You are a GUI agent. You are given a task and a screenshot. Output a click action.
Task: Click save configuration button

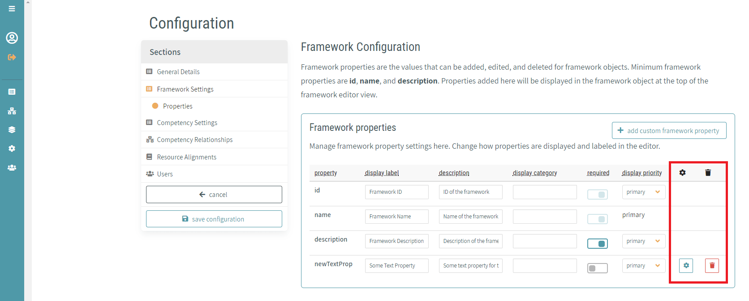coord(214,219)
